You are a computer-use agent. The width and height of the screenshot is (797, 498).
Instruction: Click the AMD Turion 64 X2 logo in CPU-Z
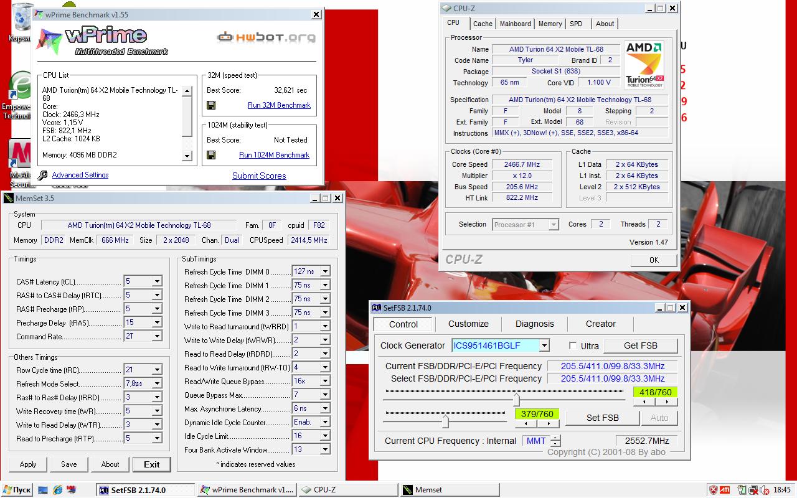coord(644,65)
